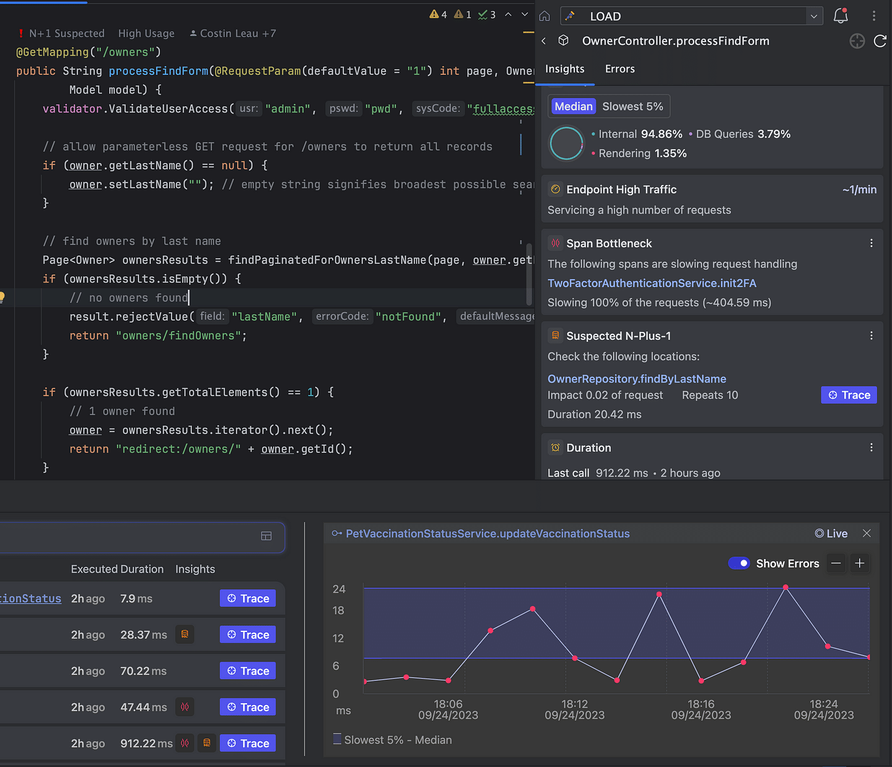Open the TwoFactorAuthenticationService.init2FA link
Screen dimensions: 892x767
pos(652,283)
